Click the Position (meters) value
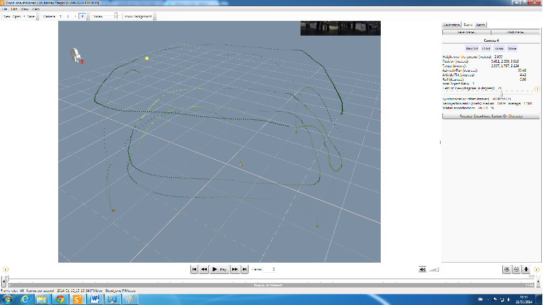Viewport: 544px width, 305px height. 505,62
